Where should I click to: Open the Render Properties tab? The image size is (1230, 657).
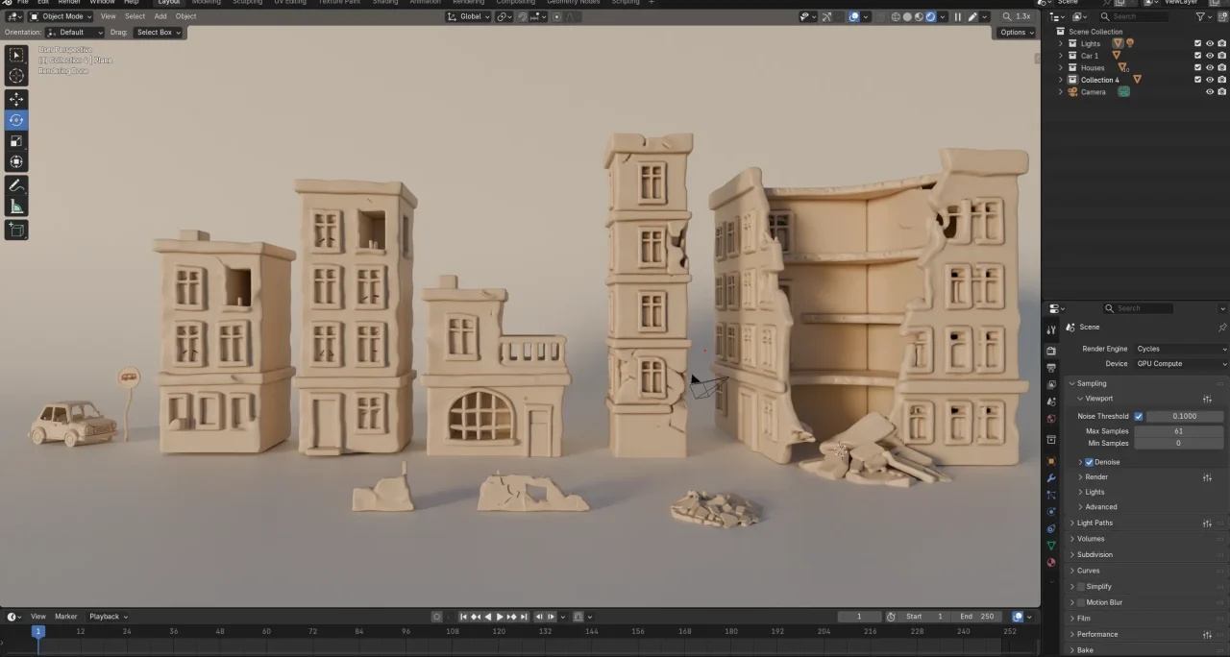click(1051, 350)
